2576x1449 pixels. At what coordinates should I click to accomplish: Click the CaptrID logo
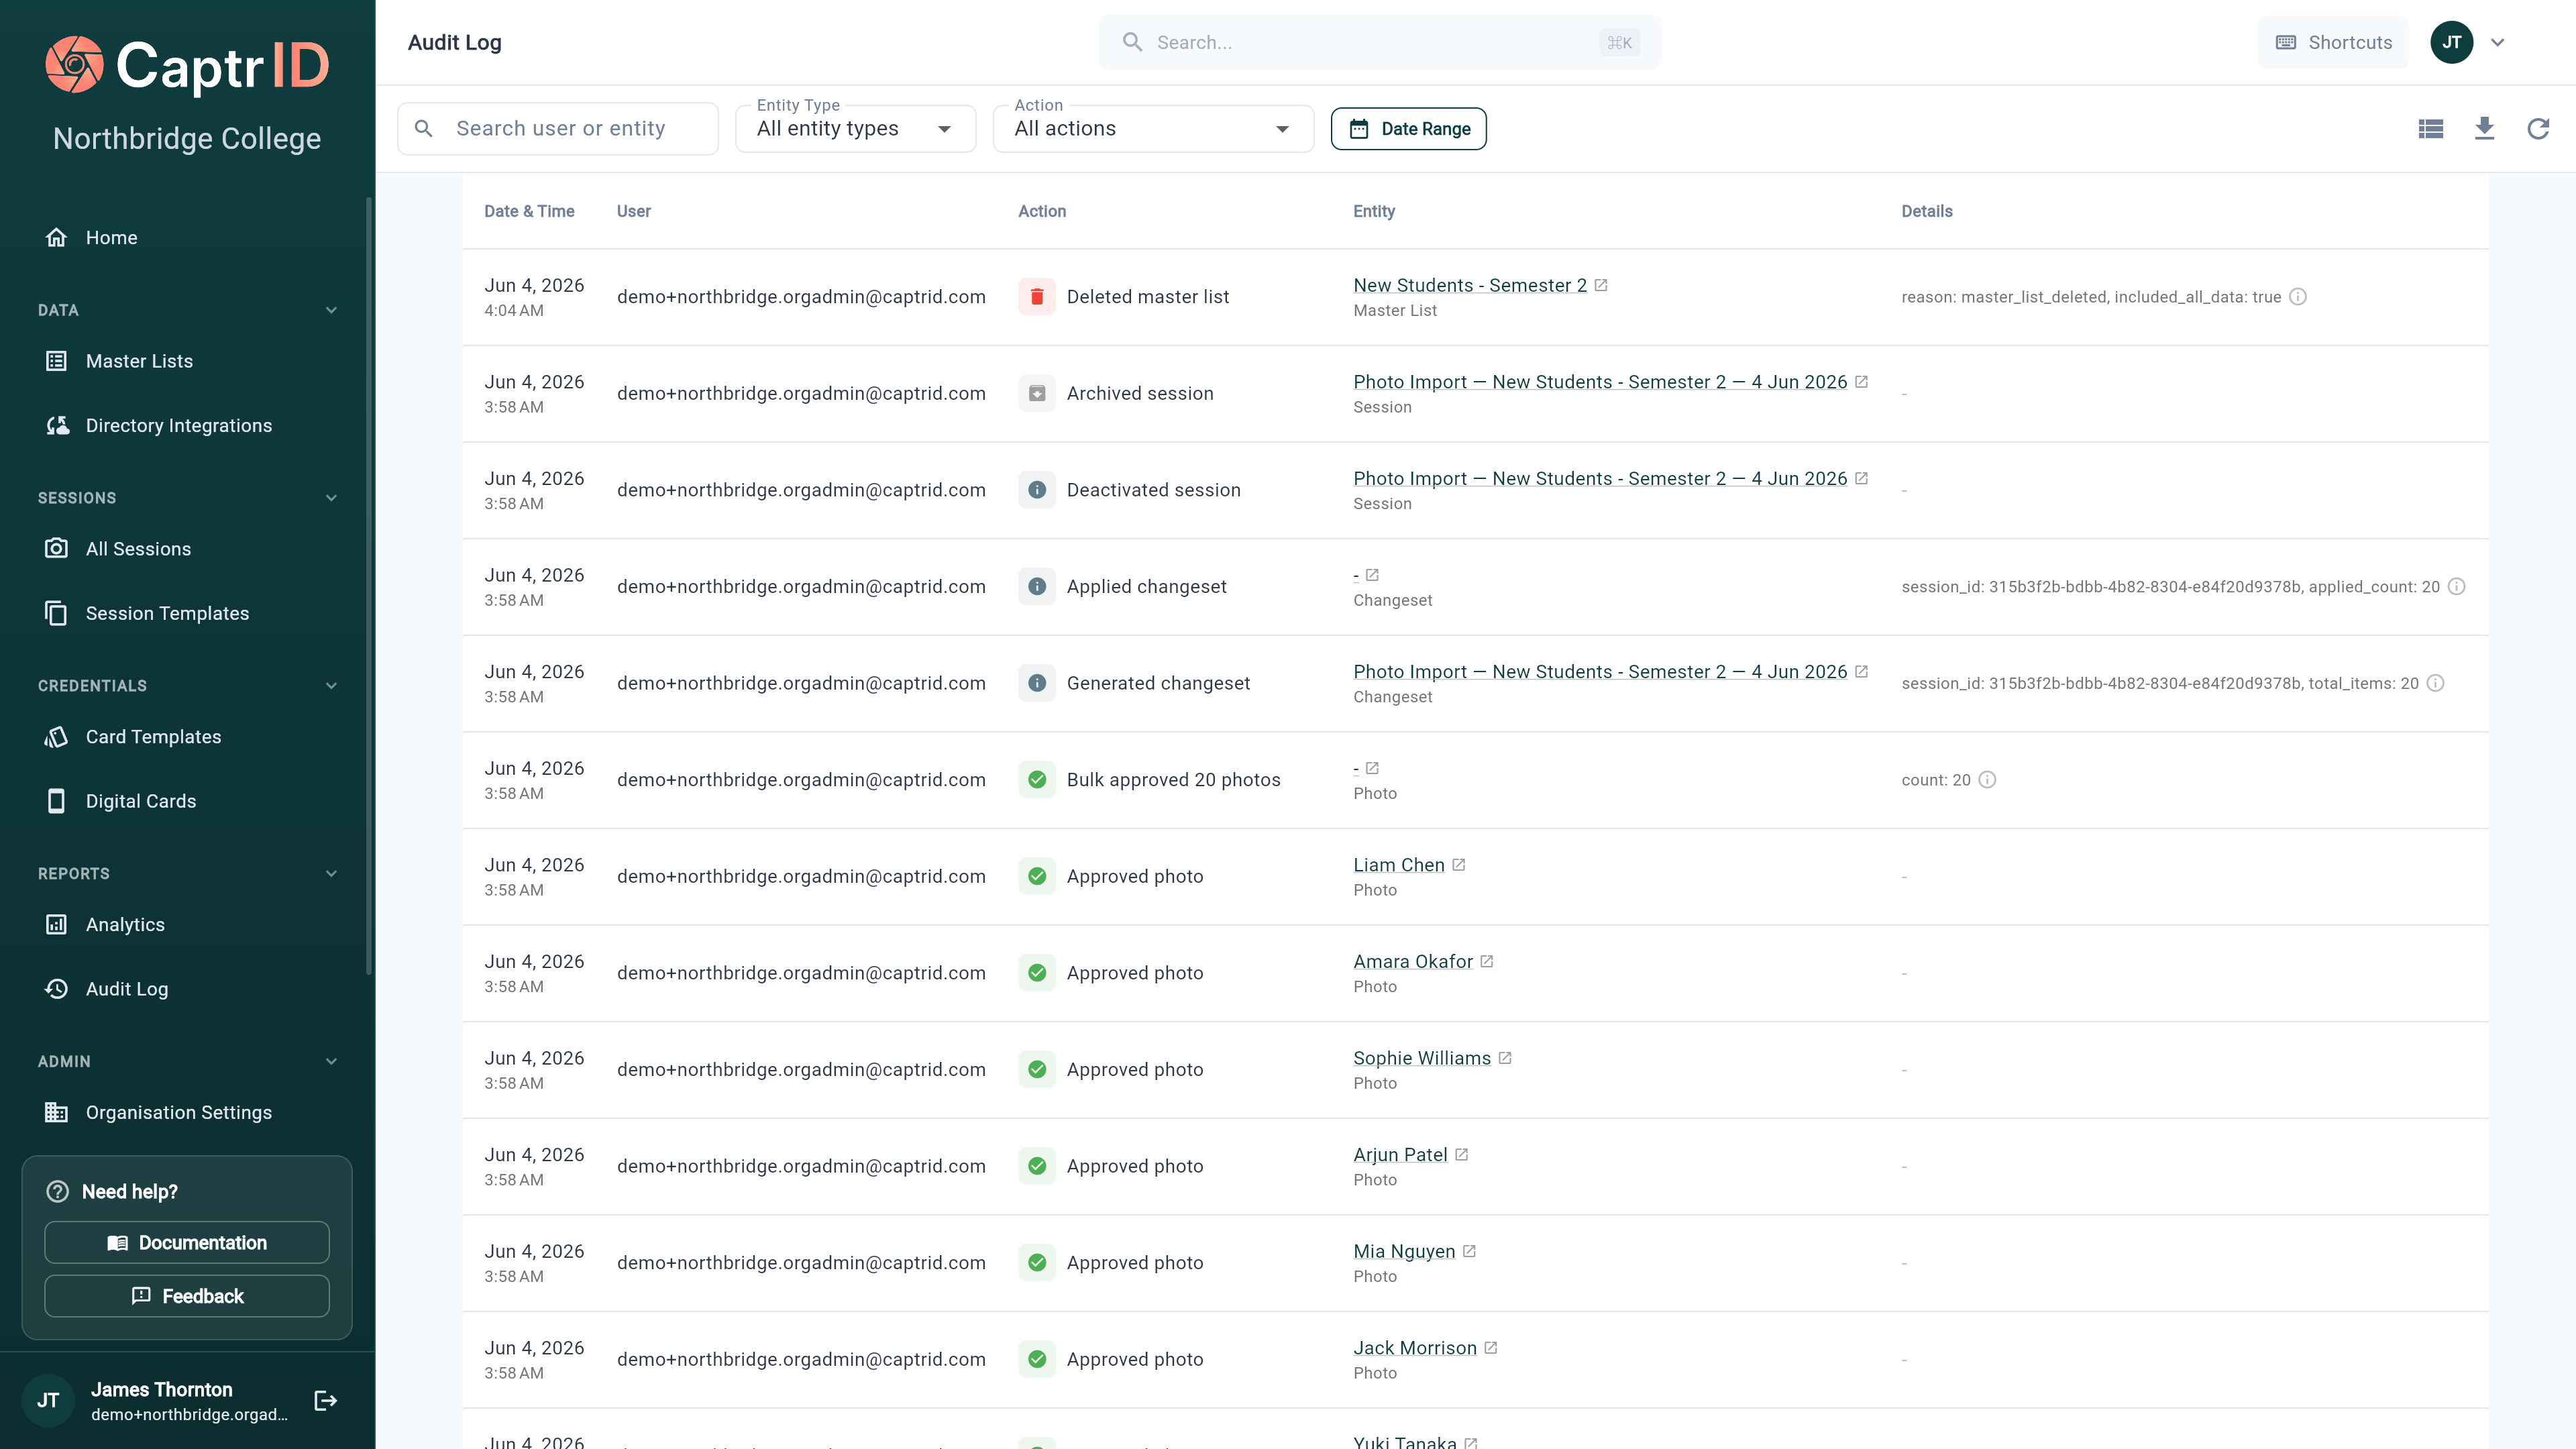point(187,66)
